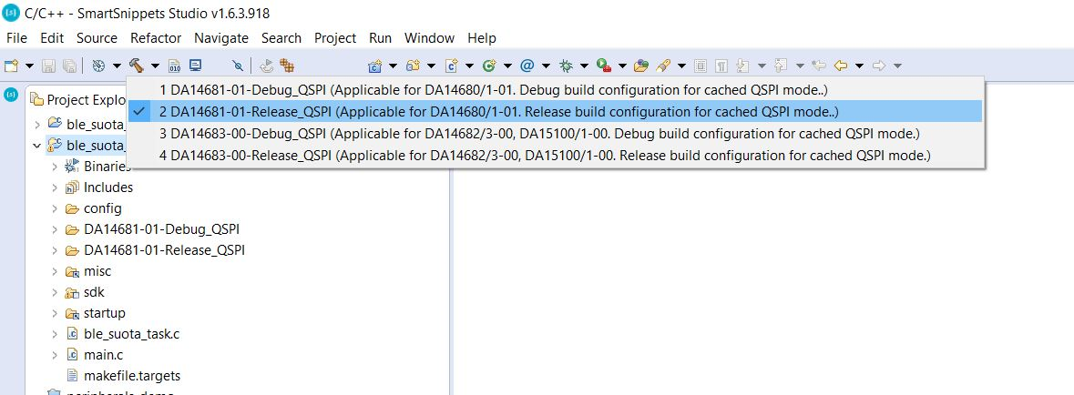Click the New C++ Class green icon
This screenshot has width=1074, height=395.
489,66
